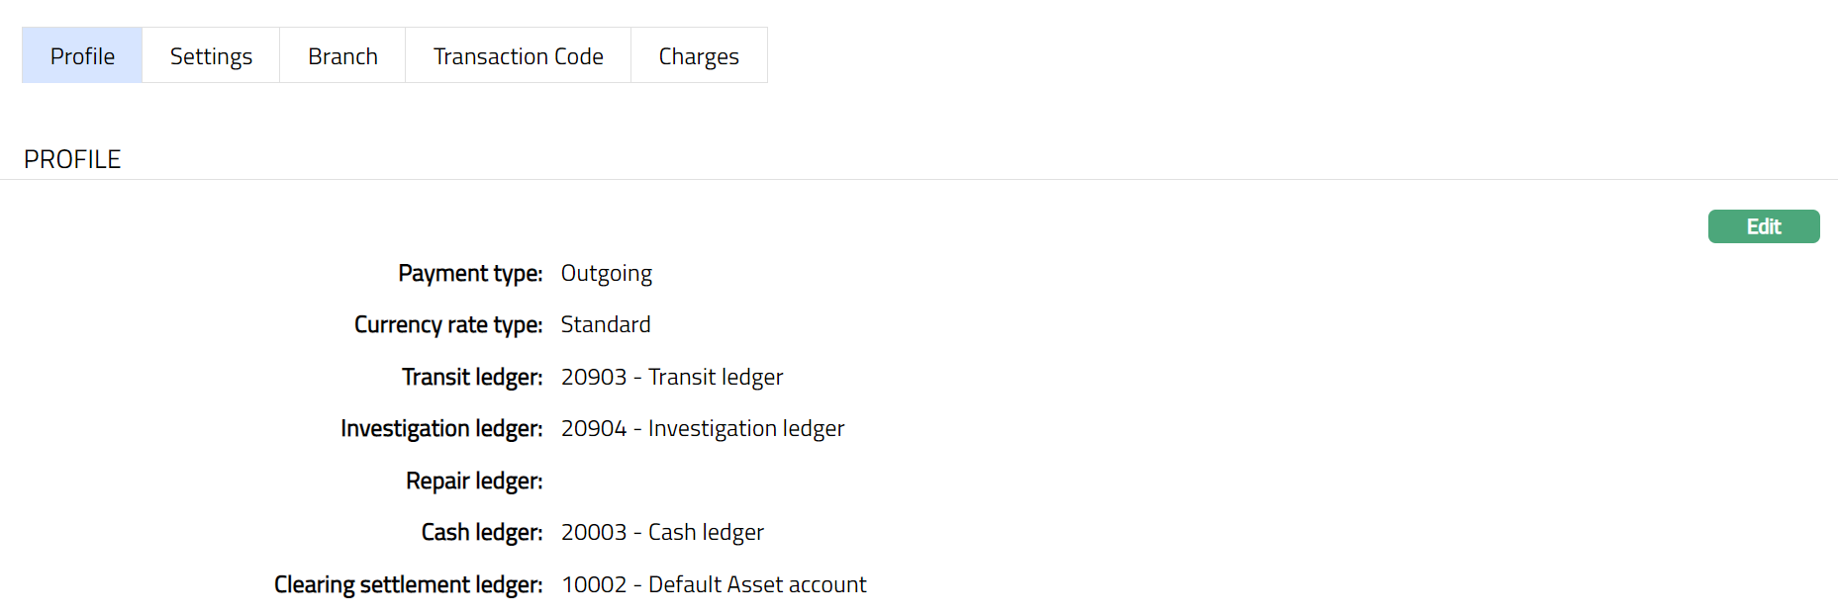
Task: Select the 20903 - Transit ledger value
Action: click(x=671, y=377)
